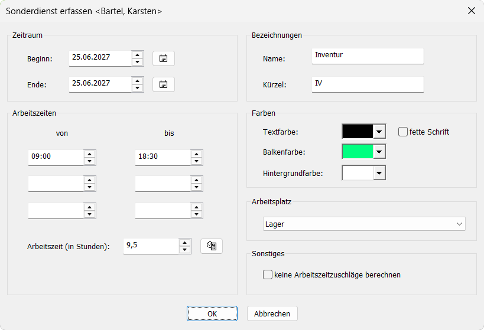Click the empty third row von field
Image resolution: width=484 pixels, height=330 pixels.
[56, 210]
